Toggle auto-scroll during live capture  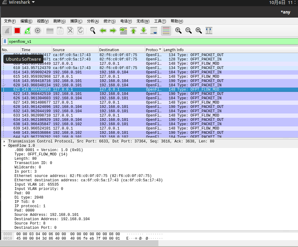pyautogui.click(x=154, y=31)
